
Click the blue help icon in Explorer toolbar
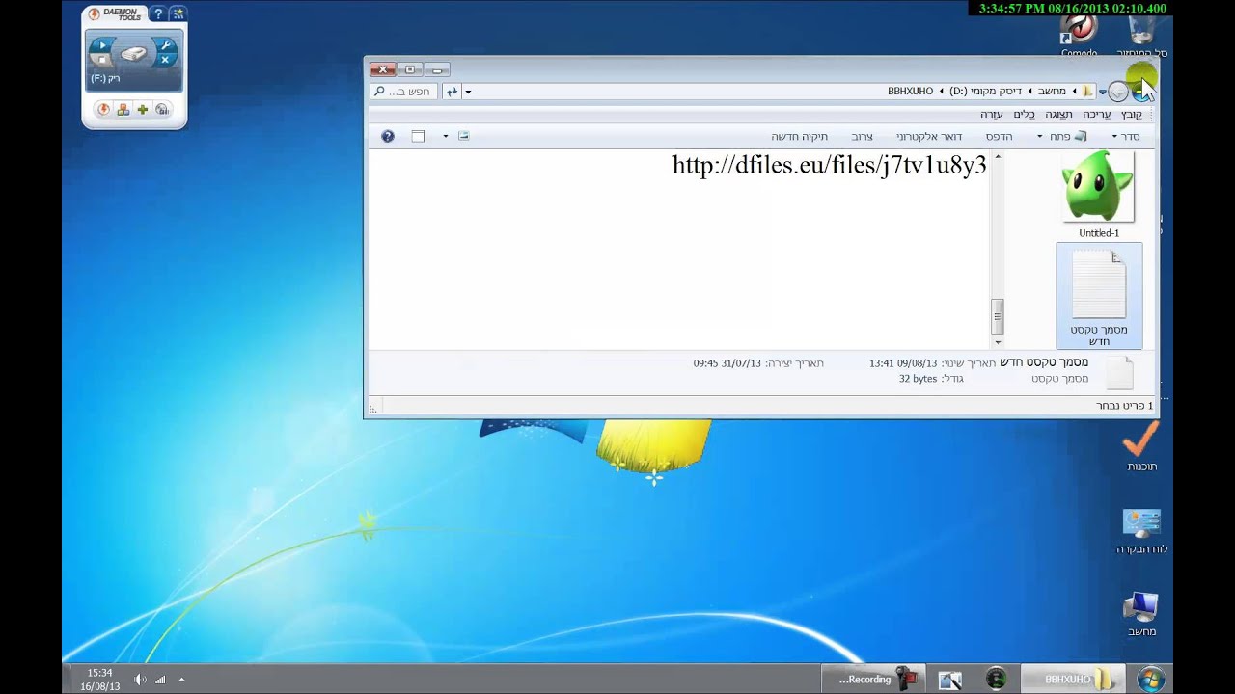(388, 137)
